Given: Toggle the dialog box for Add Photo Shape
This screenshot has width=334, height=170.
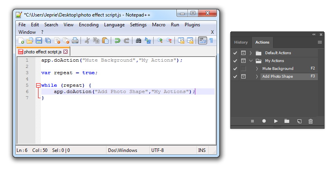Looking at the screenshot, I should click(243, 77).
